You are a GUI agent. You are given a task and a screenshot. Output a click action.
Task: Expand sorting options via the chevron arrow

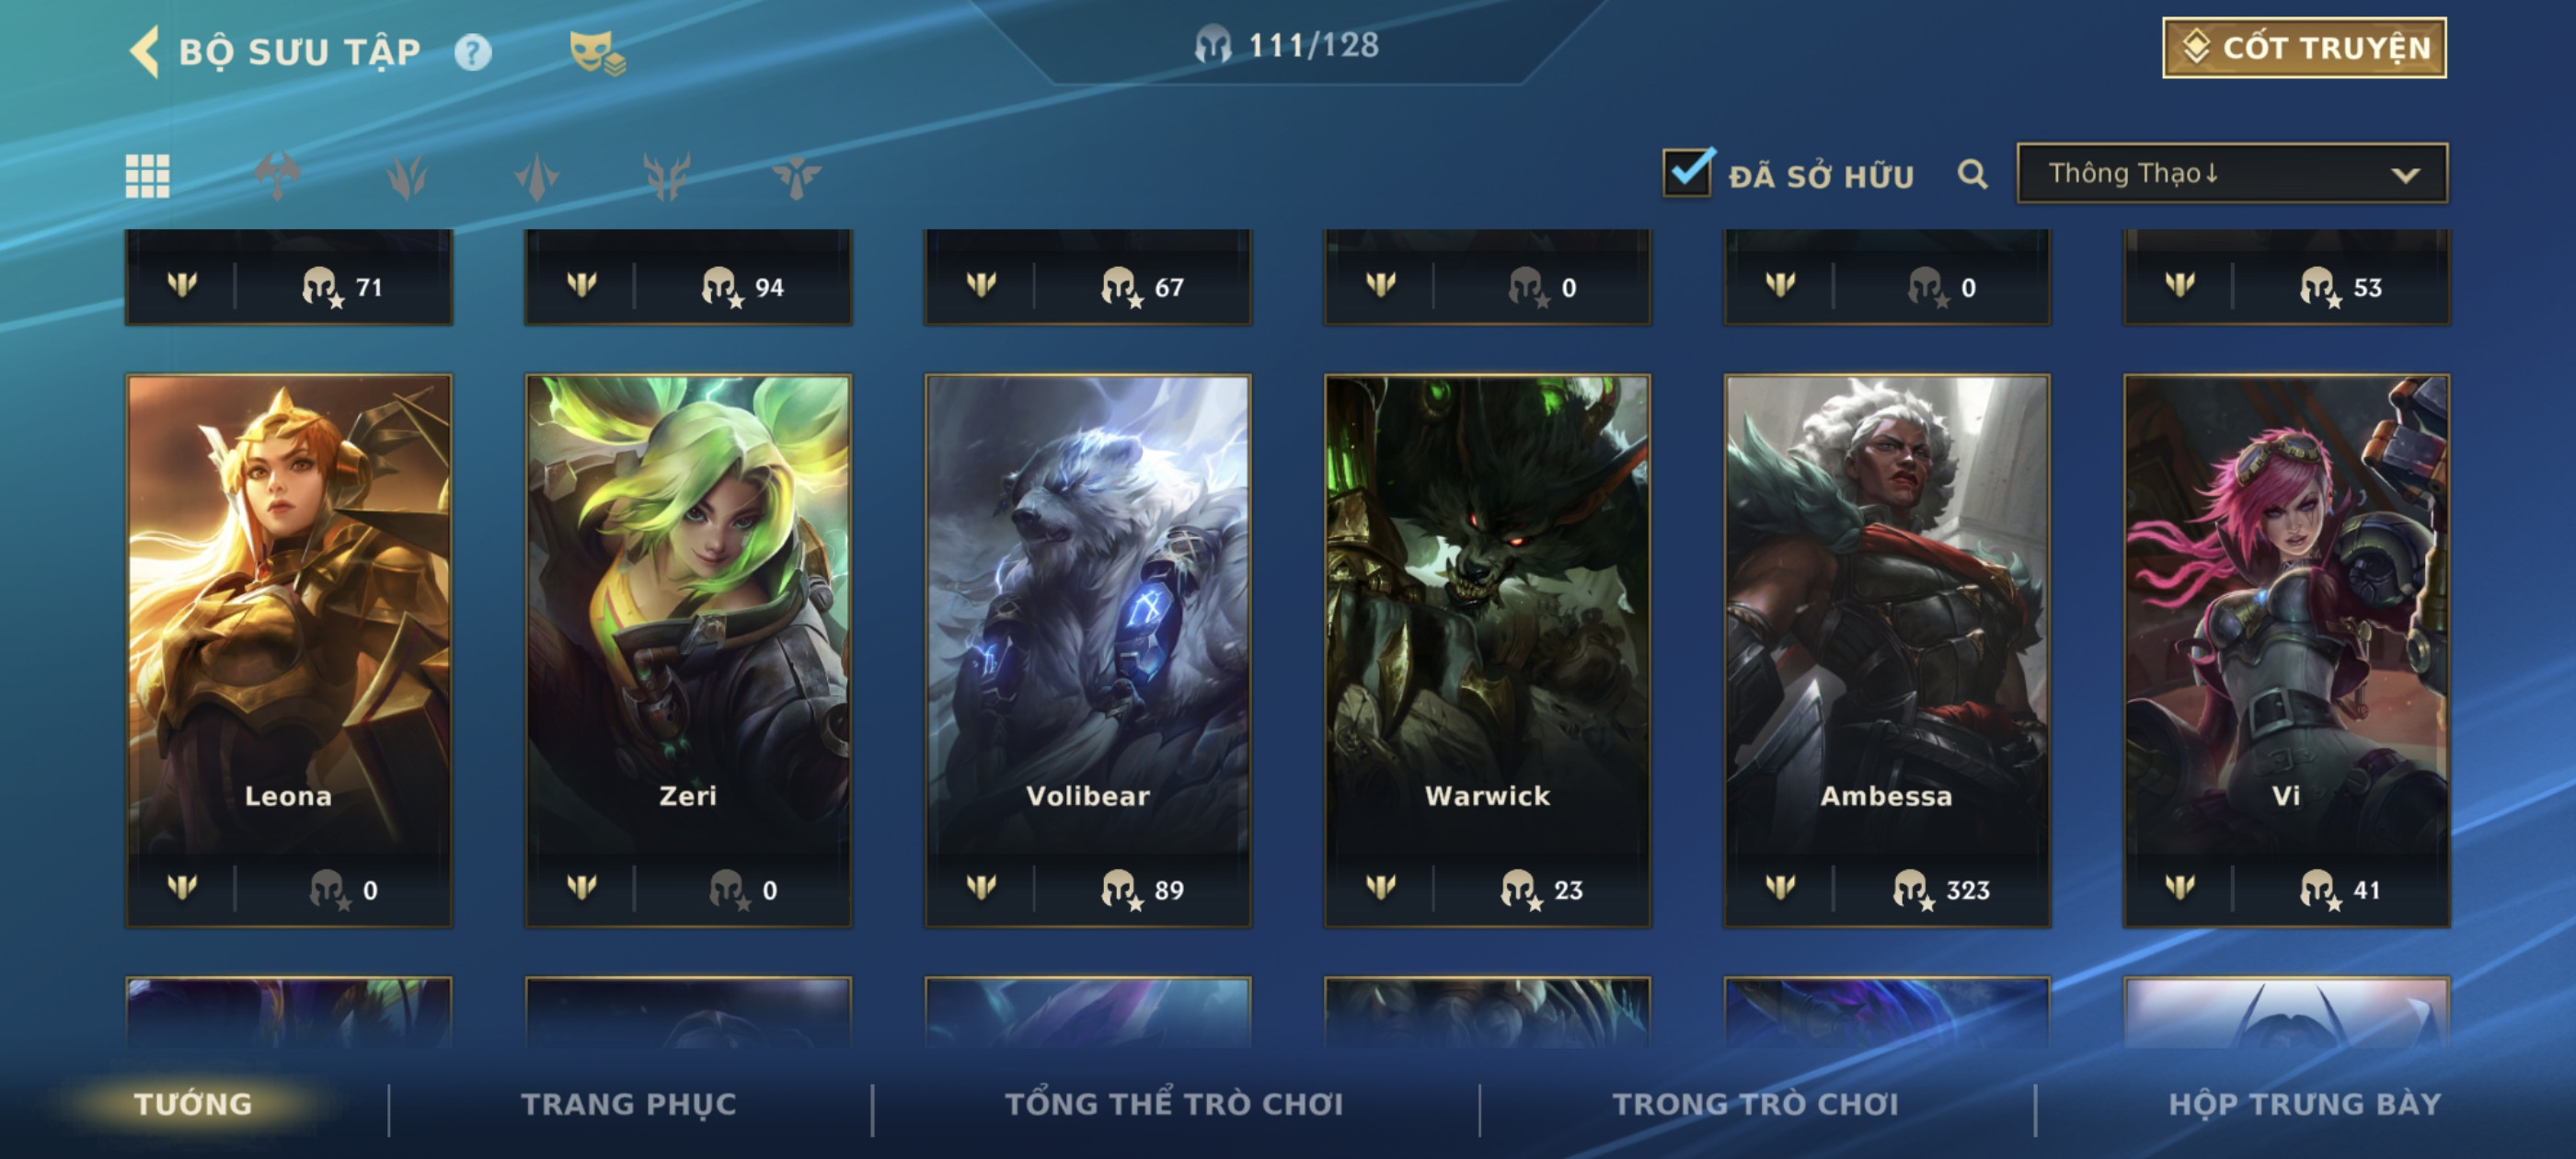tap(2405, 175)
